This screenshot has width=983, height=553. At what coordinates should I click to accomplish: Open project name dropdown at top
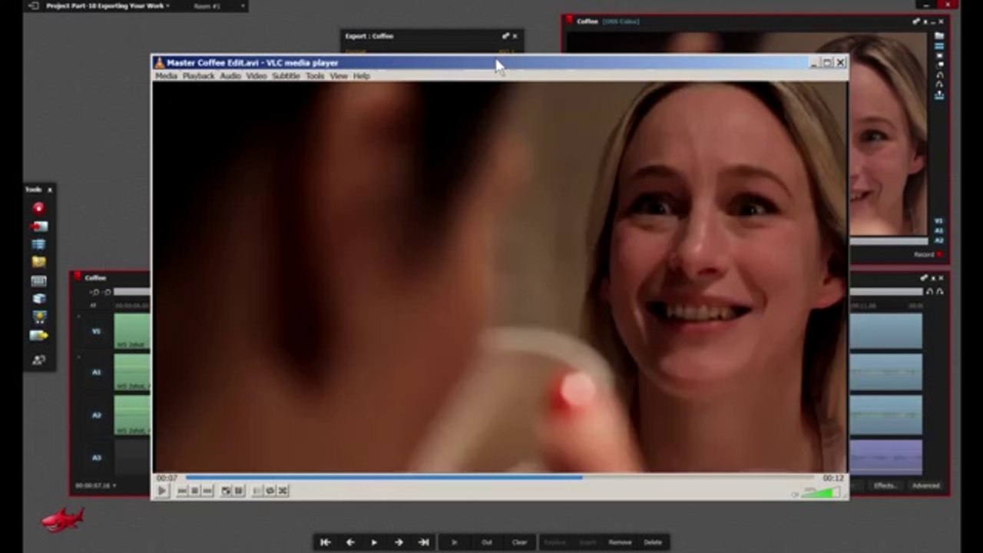(x=168, y=6)
